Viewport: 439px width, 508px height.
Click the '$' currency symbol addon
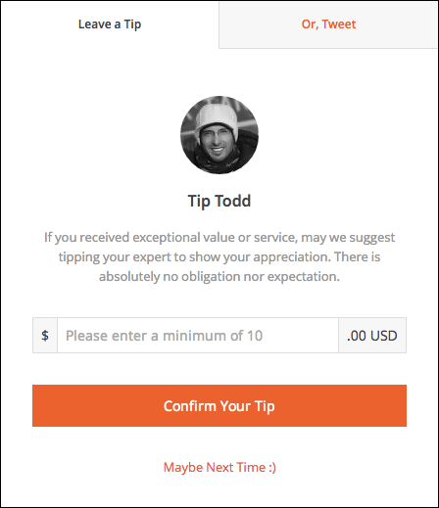(45, 336)
